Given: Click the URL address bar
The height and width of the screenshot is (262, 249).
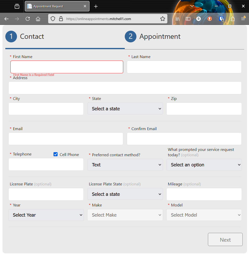Looking at the screenshot, I should click(108, 19).
